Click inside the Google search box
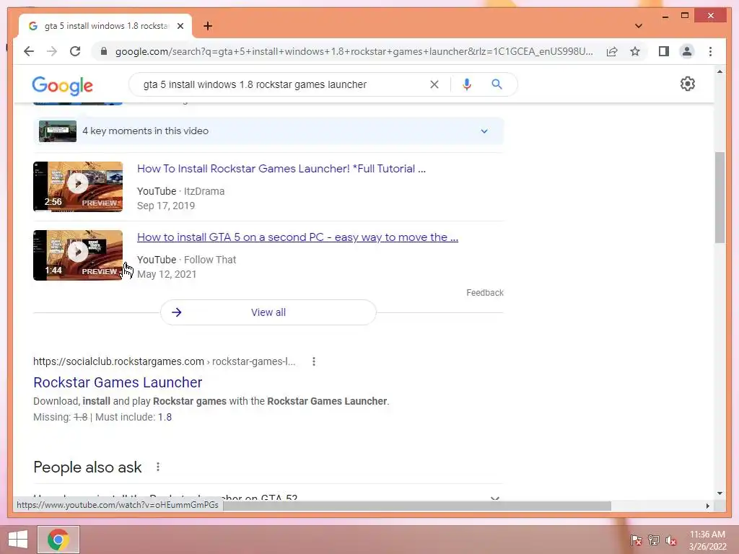Image resolution: width=739 pixels, height=554 pixels. coord(283,84)
